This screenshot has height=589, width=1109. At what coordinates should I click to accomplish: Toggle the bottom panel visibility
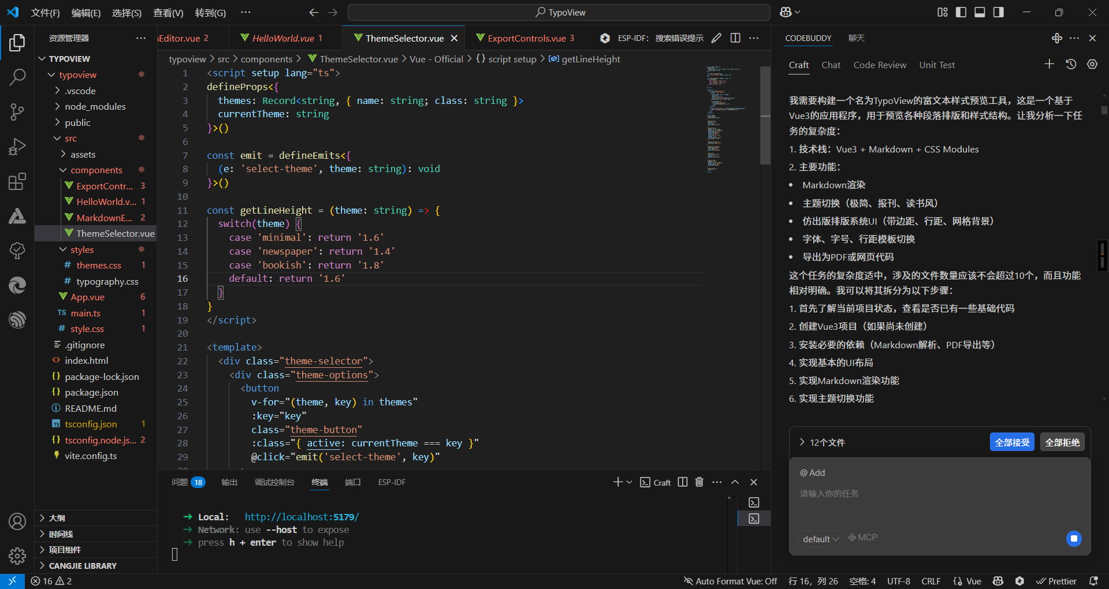[980, 12]
